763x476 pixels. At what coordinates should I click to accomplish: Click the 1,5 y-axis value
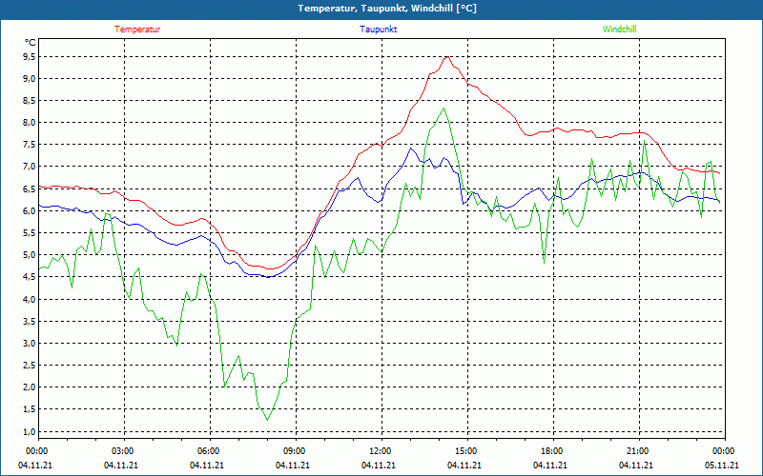click(x=30, y=409)
